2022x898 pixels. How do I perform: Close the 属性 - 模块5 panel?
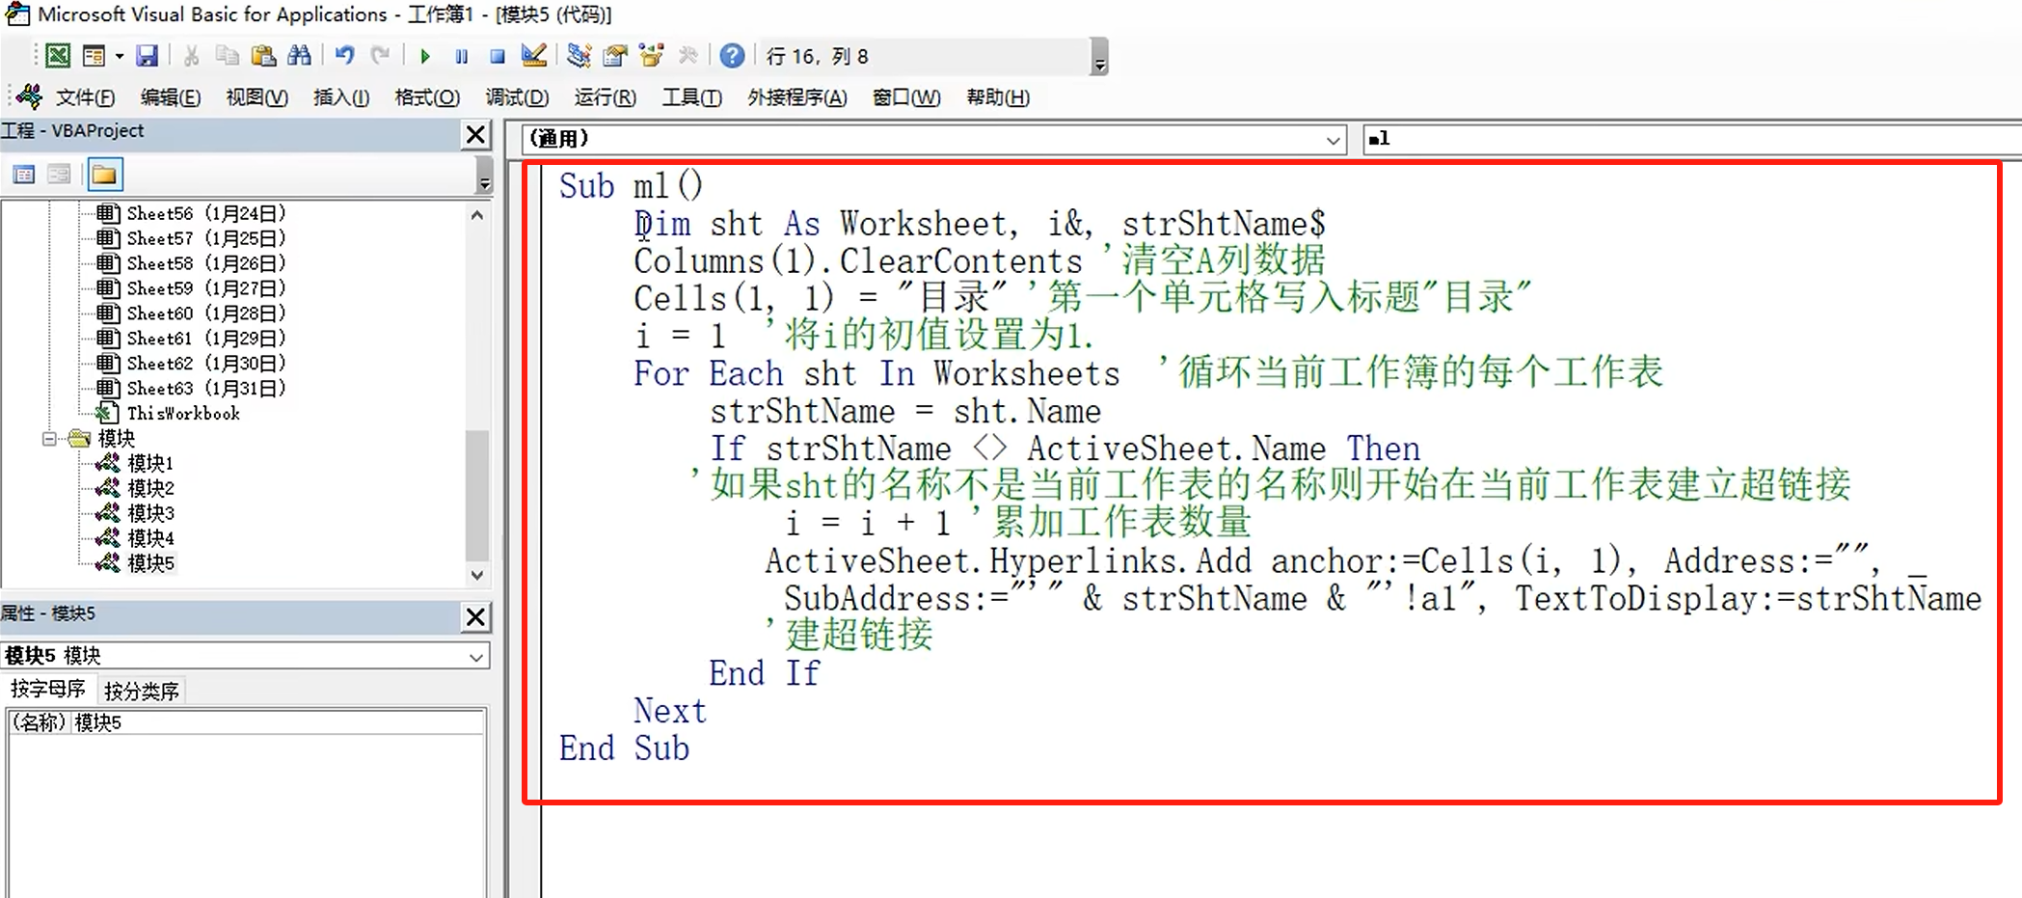coord(476,617)
